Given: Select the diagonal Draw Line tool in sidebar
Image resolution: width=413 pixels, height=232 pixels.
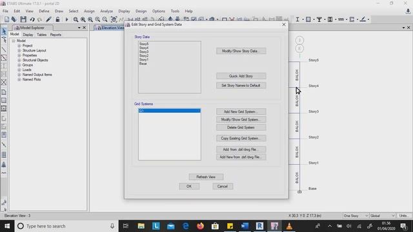Looking at the screenshot, I should [x=4, y=49].
